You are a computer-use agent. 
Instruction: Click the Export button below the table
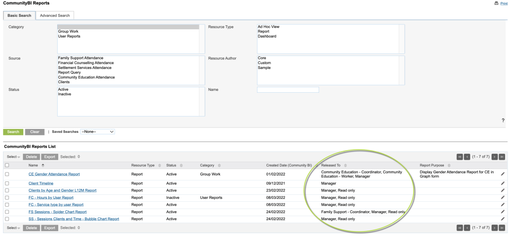click(x=50, y=228)
